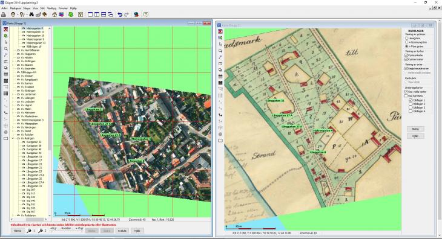
Task: Click the brown book icon in toolbar
Action: (x=45, y=14)
